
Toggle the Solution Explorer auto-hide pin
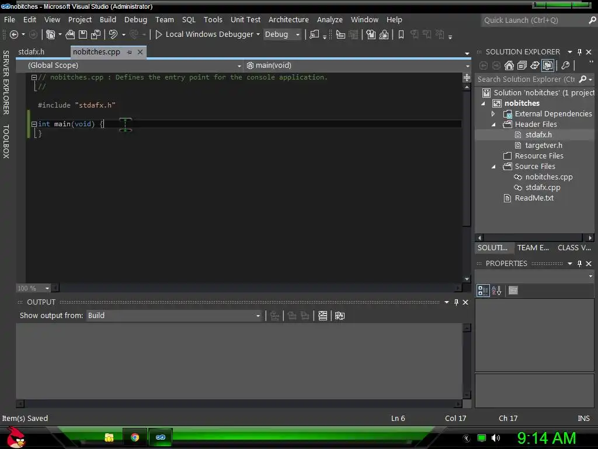(x=579, y=52)
